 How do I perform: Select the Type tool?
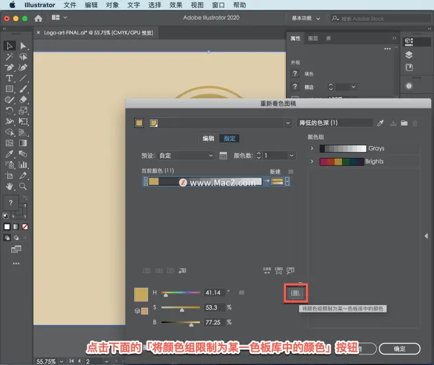click(9, 78)
